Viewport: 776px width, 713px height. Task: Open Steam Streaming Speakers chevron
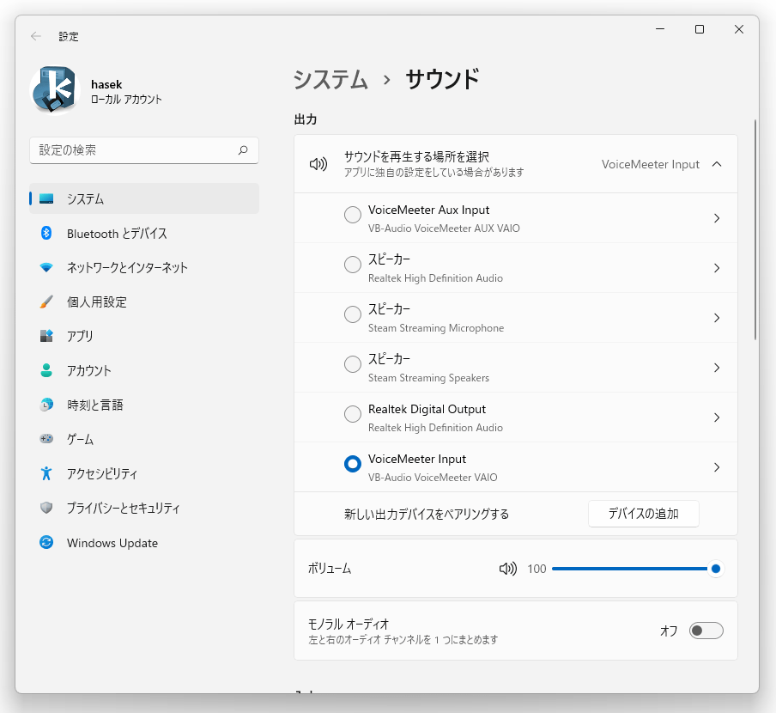717,368
